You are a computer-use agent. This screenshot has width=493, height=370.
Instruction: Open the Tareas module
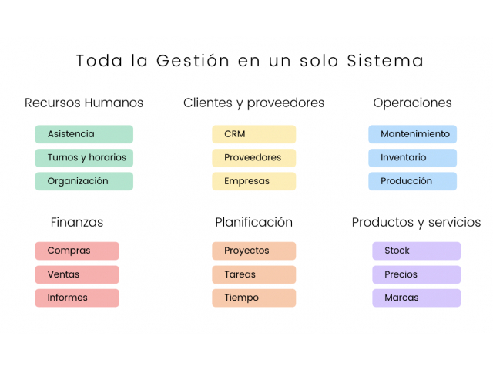coord(253,274)
